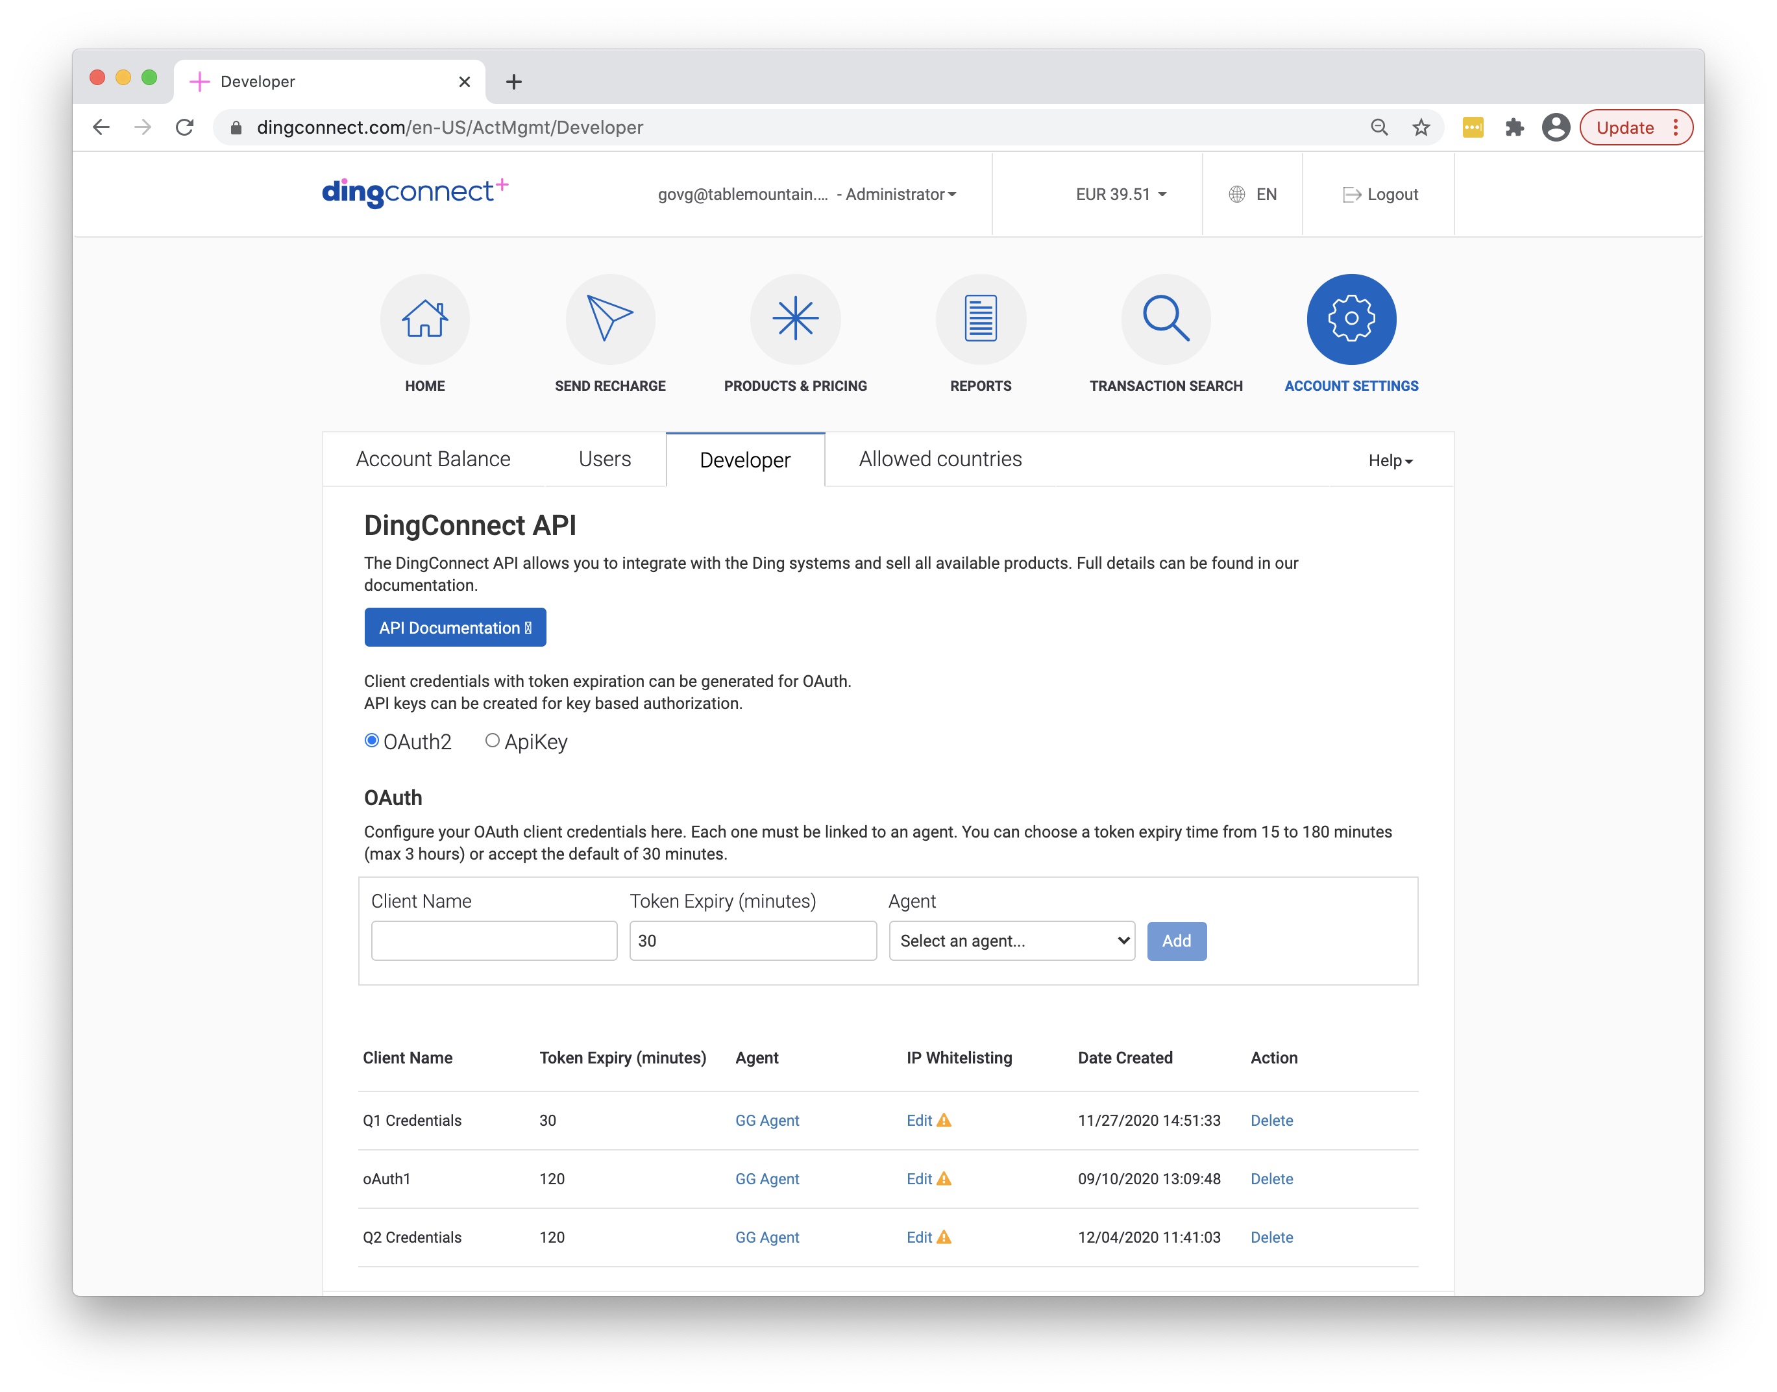
Task: Switch to the Allowed countries tab
Action: (x=939, y=459)
